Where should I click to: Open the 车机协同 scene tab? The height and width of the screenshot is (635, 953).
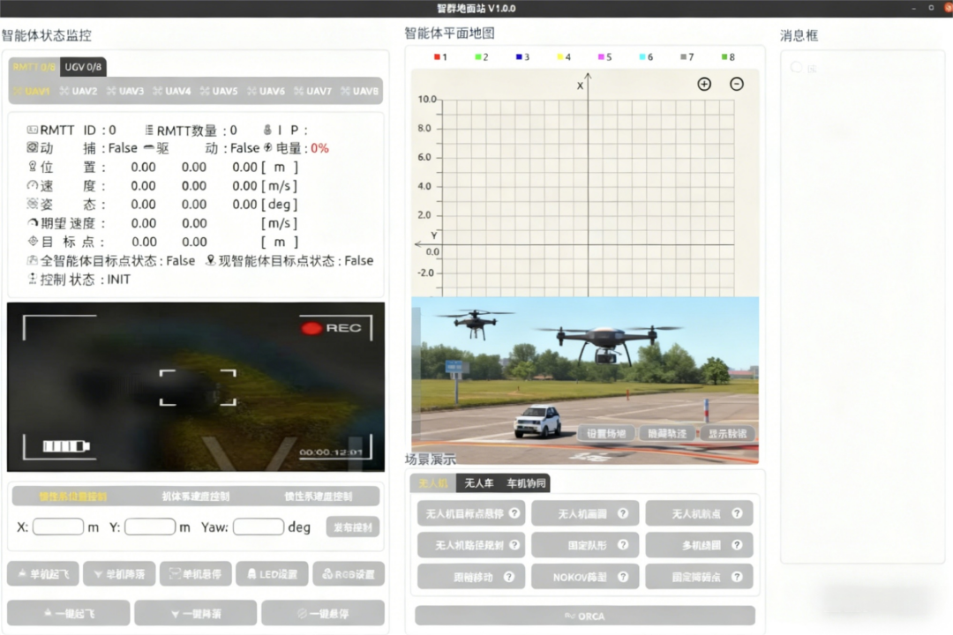[526, 483]
